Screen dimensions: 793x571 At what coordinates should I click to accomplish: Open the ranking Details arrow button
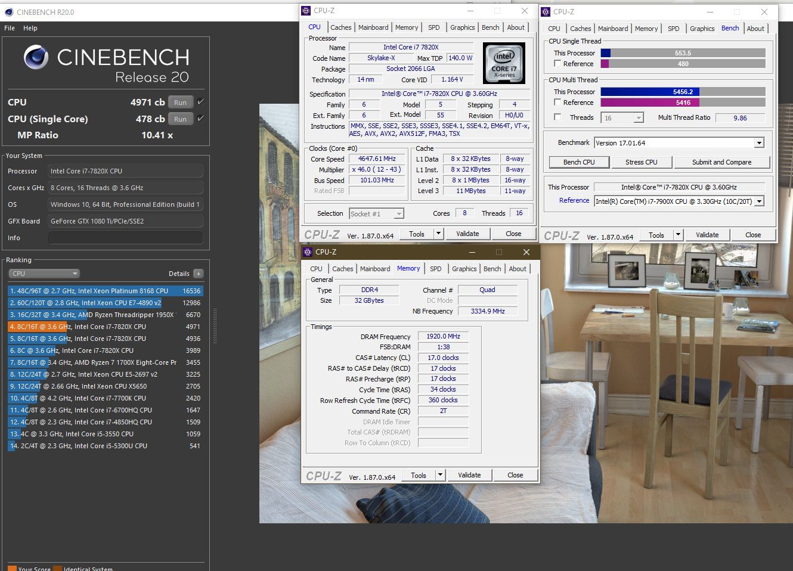(x=199, y=274)
